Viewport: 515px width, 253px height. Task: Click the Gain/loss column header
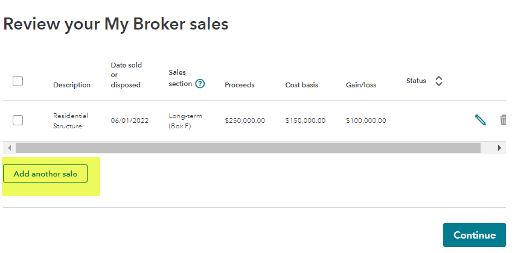coord(361,85)
